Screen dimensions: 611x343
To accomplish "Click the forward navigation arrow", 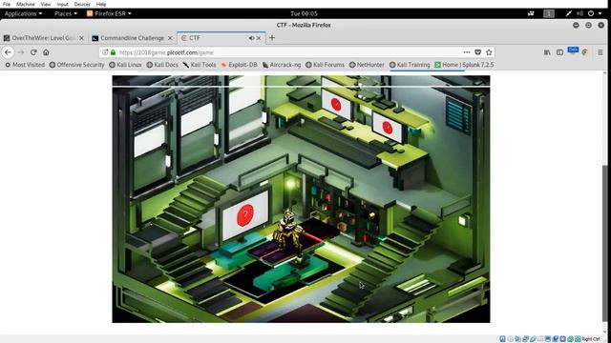I will 21,52.
